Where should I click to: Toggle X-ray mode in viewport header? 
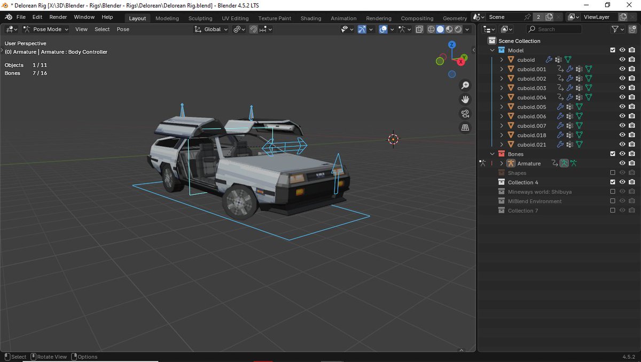coord(419,29)
